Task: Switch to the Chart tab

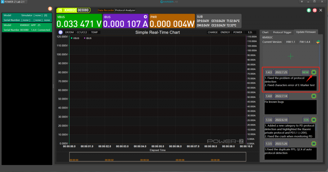Action: [265, 32]
